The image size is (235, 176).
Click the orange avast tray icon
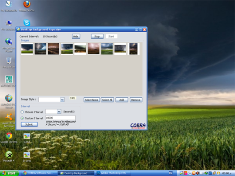point(194,173)
